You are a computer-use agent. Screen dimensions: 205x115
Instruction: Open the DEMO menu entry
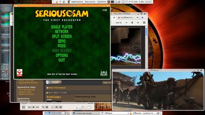(x=62, y=41)
